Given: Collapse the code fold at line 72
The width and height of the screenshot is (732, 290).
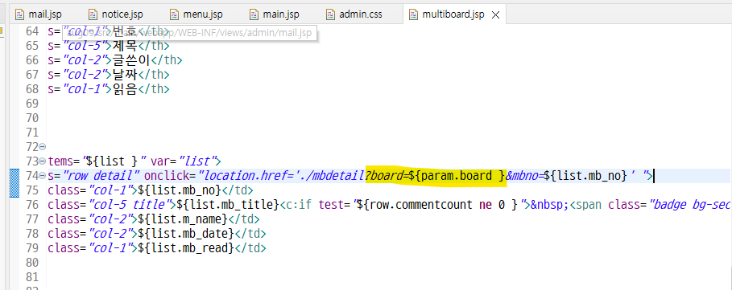Looking at the screenshot, I should click(43, 147).
